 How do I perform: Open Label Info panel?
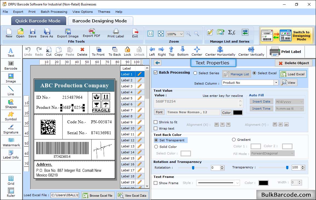click(11, 155)
